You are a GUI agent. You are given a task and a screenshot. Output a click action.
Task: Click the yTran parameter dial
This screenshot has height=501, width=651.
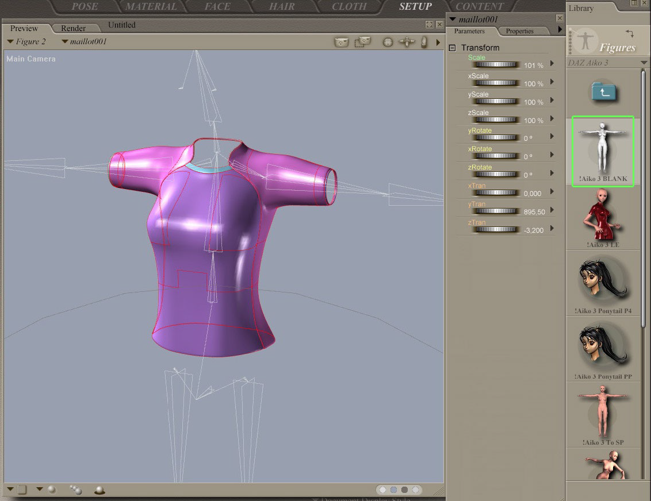click(x=496, y=211)
